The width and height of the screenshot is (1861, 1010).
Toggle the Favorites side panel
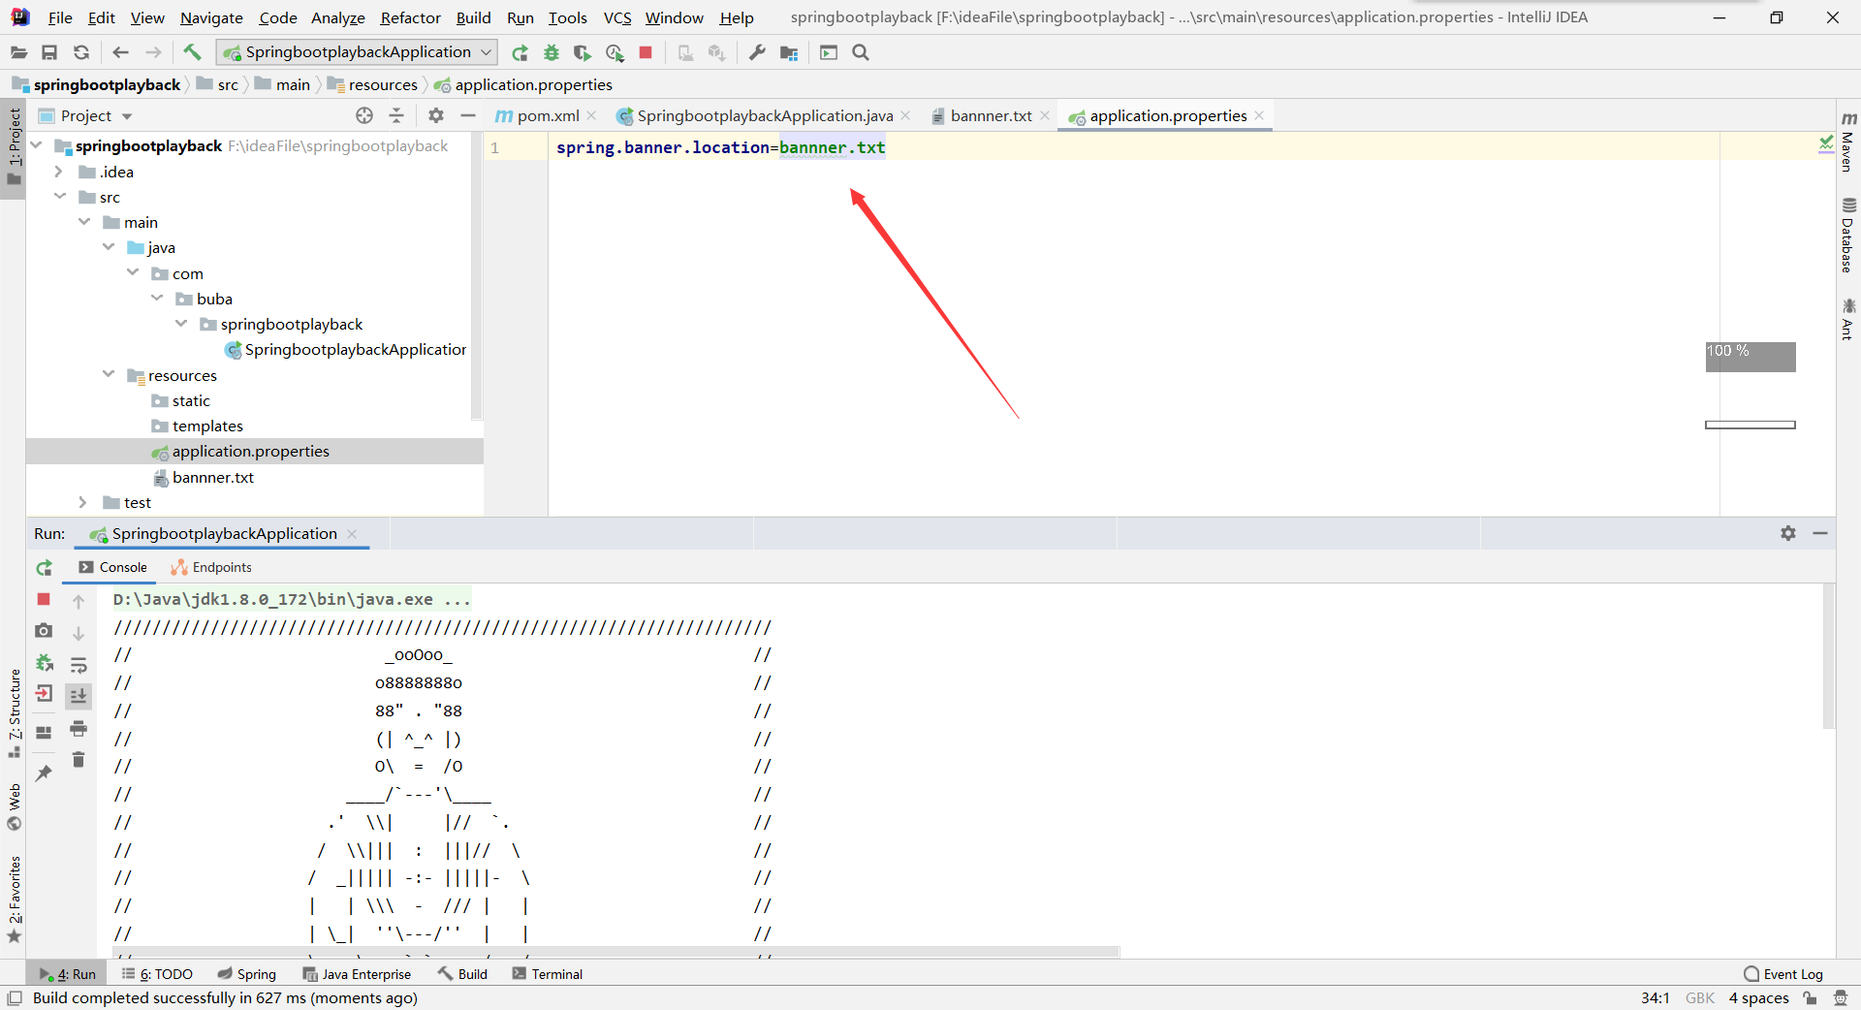pyautogui.click(x=14, y=898)
